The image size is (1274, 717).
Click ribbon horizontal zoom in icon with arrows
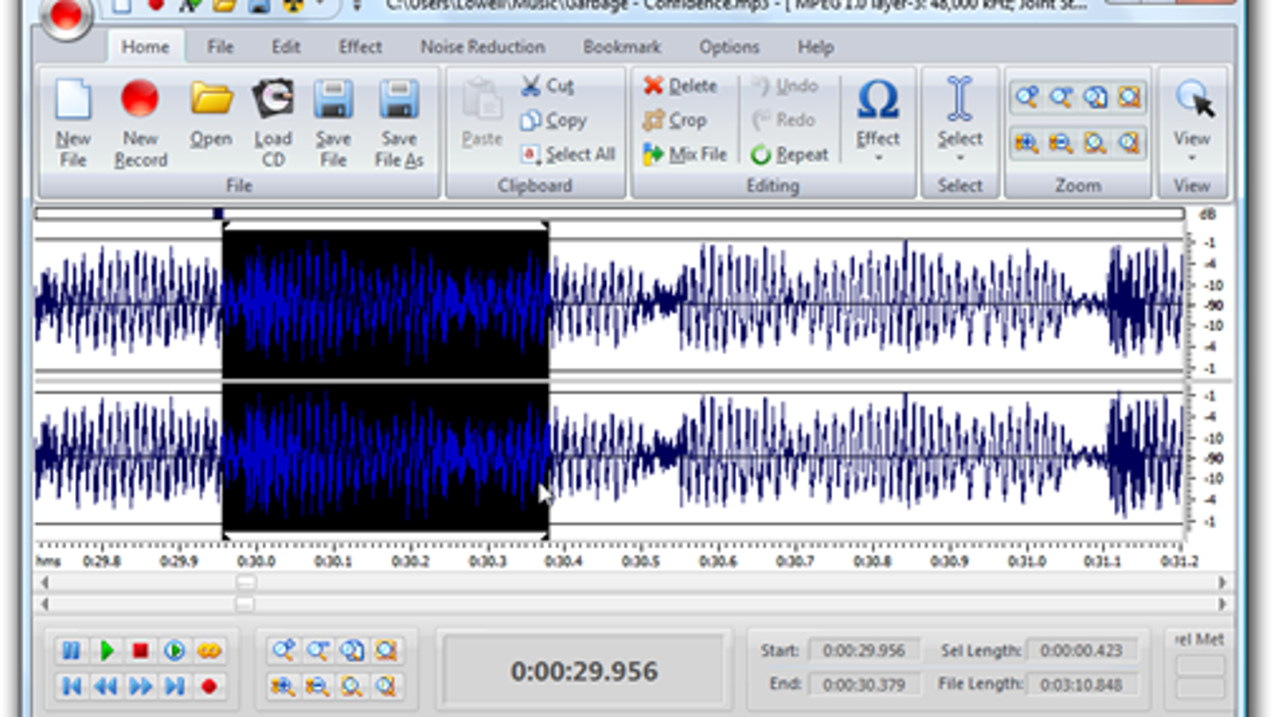point(1027,143)
